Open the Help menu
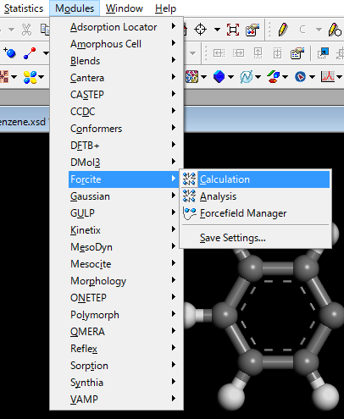The width and height of the screenshot is (344, 419). point(165,8)
